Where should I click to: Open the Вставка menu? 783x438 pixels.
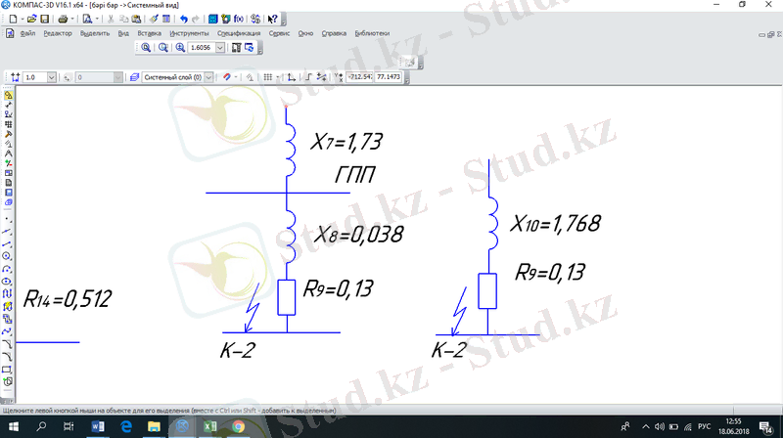tap(150, 33)
